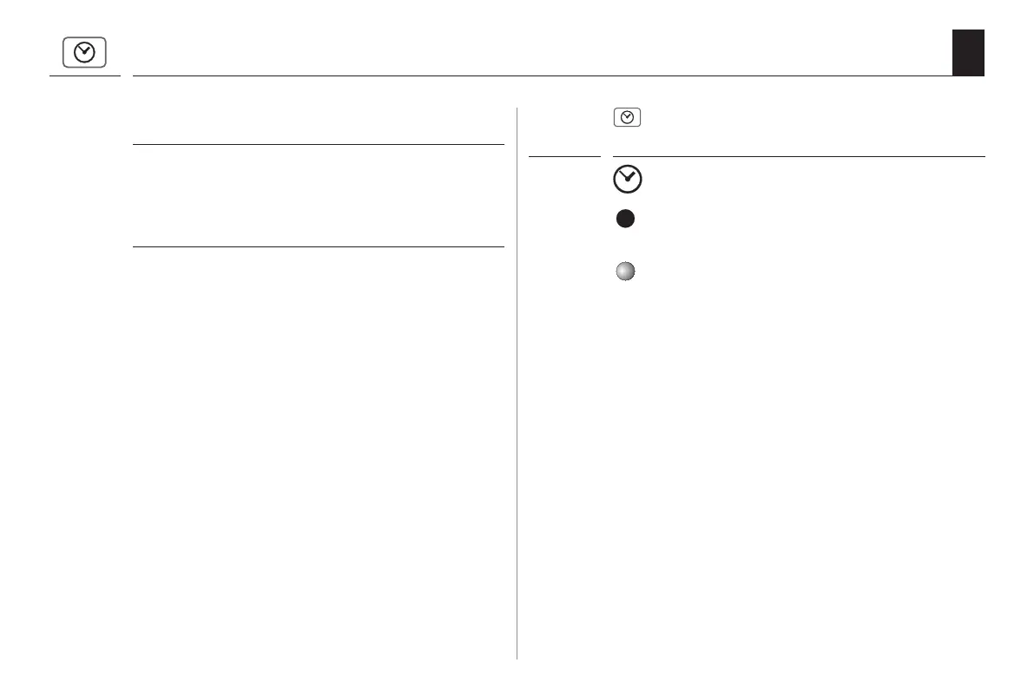This screenshot has height=689, width=1034.
Task: Select the small boxed clock icon in right column
Action: (627, 117)
